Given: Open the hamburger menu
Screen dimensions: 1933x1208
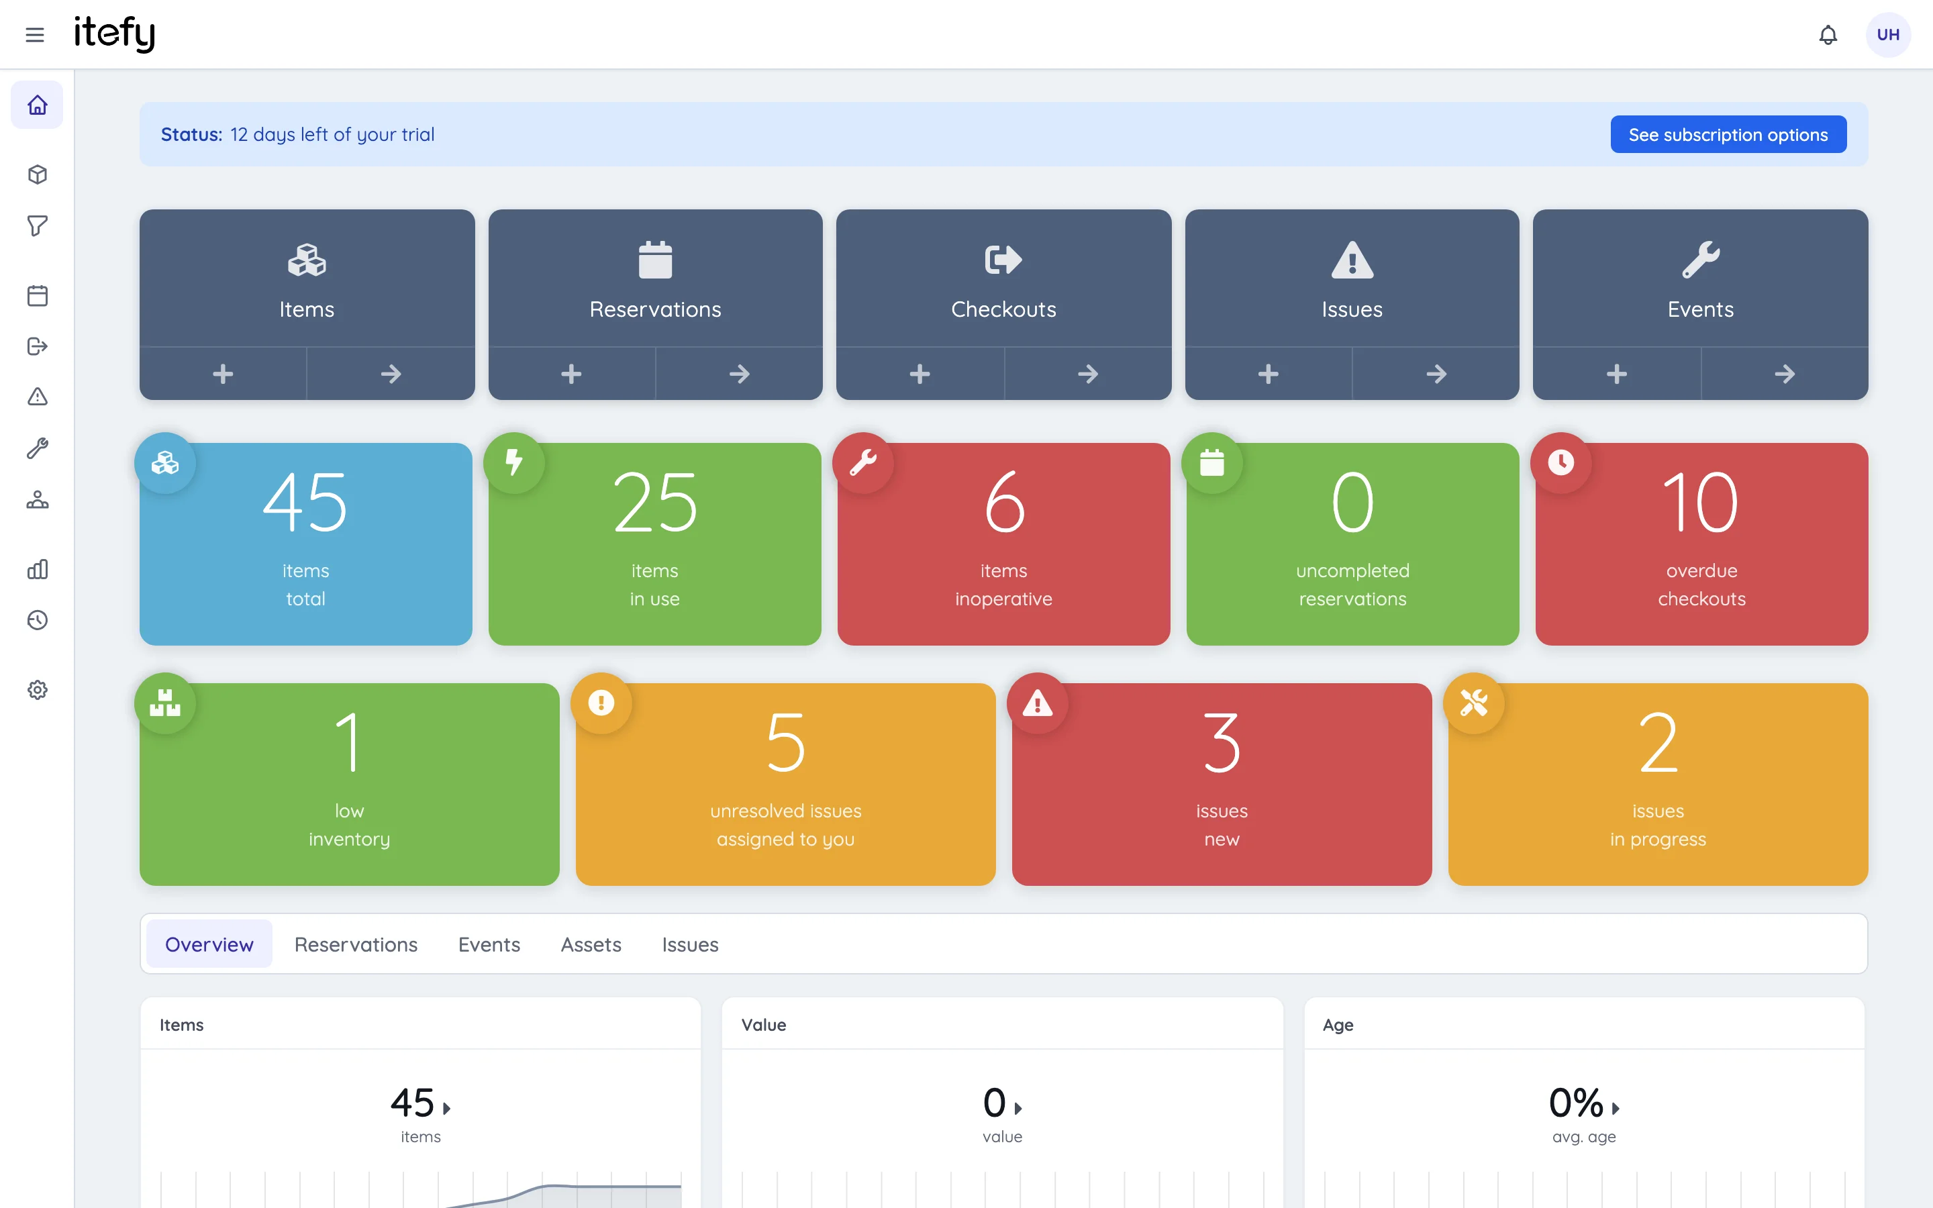Looking at the screenshot, I should pyautogui.click(x=34, y=34).
